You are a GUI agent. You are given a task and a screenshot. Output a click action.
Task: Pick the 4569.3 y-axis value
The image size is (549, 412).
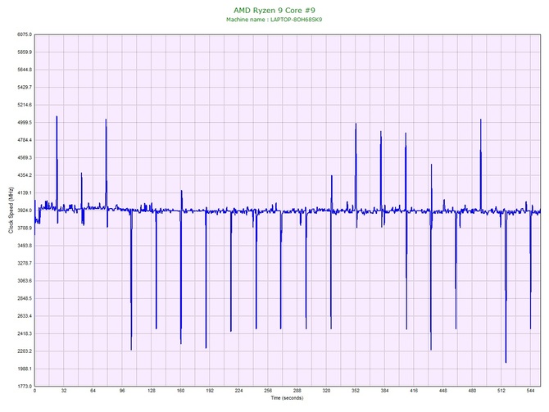[25, 158]
